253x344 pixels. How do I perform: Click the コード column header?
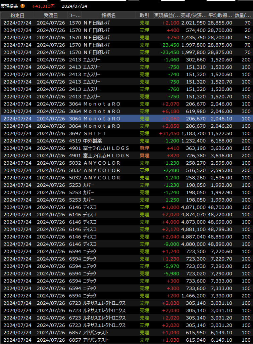pyautogui.click(x=74, y=15)
